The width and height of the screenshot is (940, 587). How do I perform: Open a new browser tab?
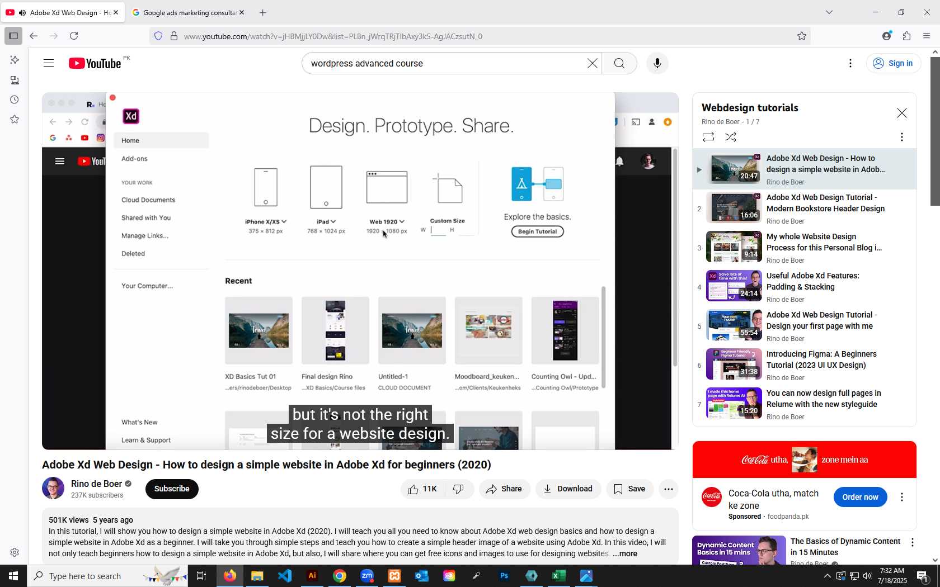[x=263, y=12]
